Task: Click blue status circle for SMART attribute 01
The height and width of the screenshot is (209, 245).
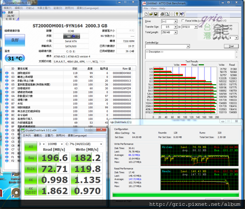Action: (7, 73)
